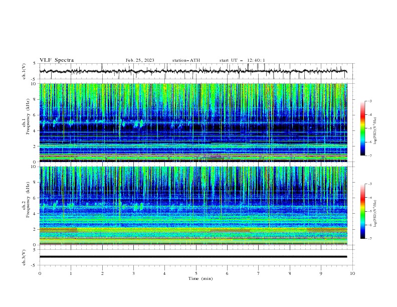Click the 'Time (min)' axis label

pos(201,278)
